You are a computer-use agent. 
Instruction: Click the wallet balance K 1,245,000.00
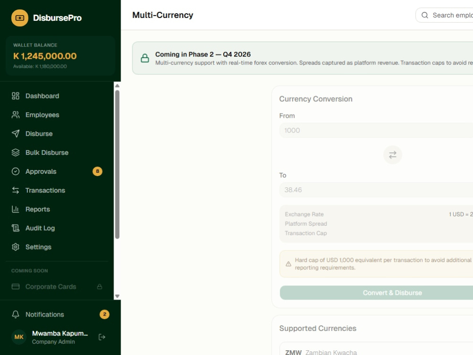45,56
